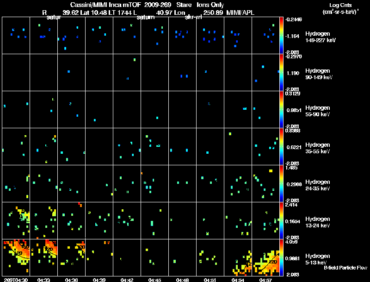Image resolution: width=370 pixels, height=282 pixels.
Task: Open the 149-227 keV image panel at 04:51
Action: click(x=210, y=36)
